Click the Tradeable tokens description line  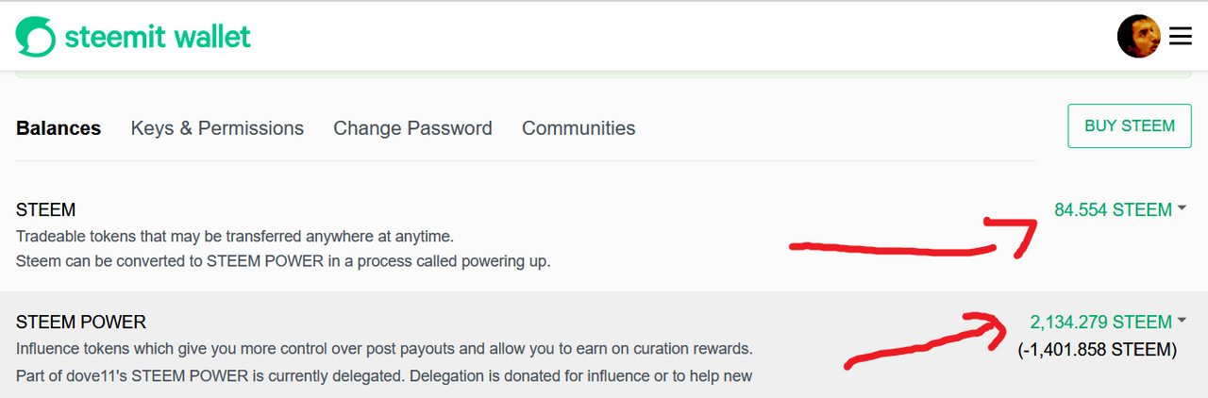[235, 236]
